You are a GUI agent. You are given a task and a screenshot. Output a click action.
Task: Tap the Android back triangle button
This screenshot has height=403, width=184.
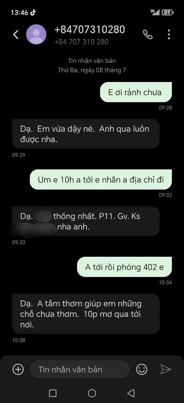131,393
